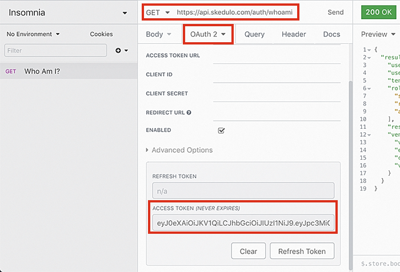Click the ACCESS TOKEN (NEVER EXPIRES) label

(x=196, y=208)
